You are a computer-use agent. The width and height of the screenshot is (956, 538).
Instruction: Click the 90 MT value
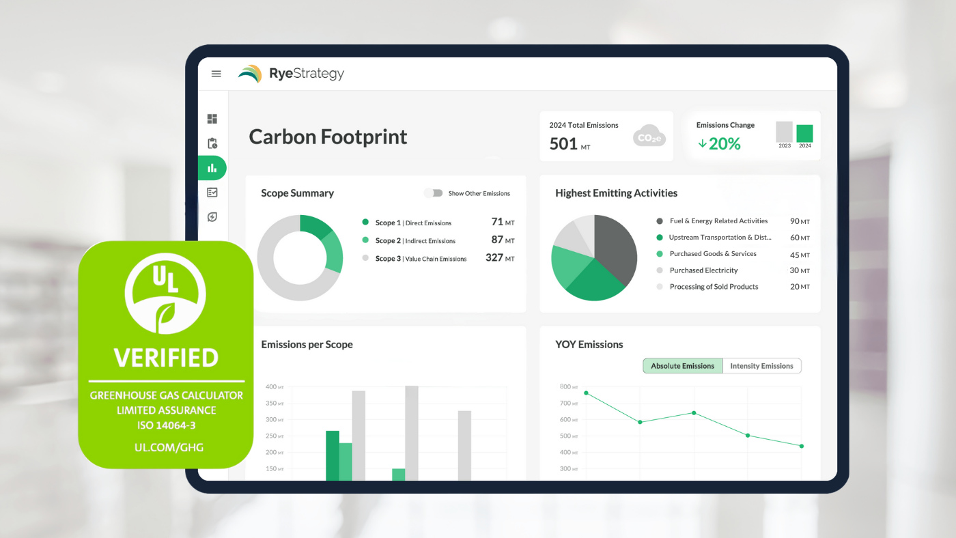(800, 221)
